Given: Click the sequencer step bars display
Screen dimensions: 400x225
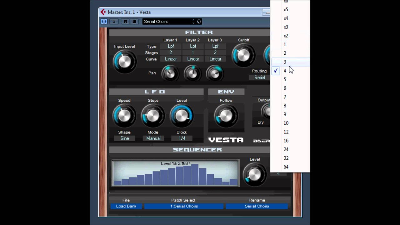Looking at the screenshot, I should click(x=176, y=173).
